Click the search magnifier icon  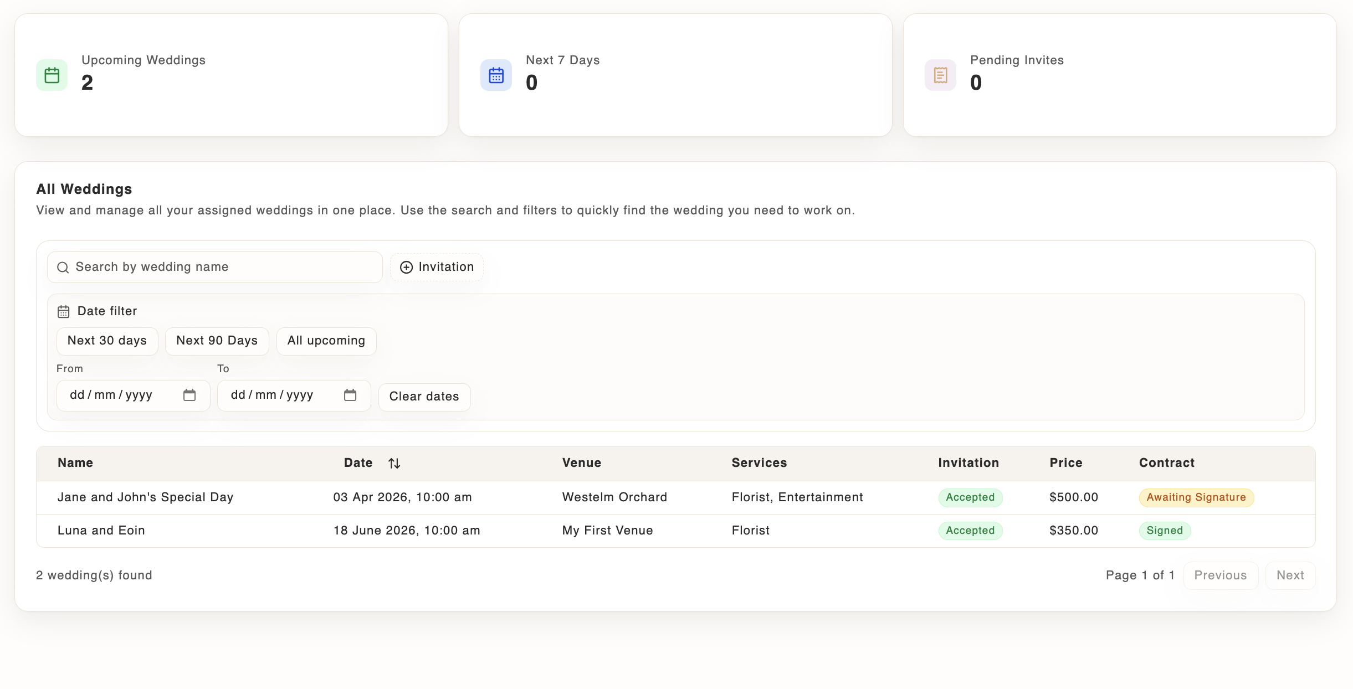(x=63, y=268)
